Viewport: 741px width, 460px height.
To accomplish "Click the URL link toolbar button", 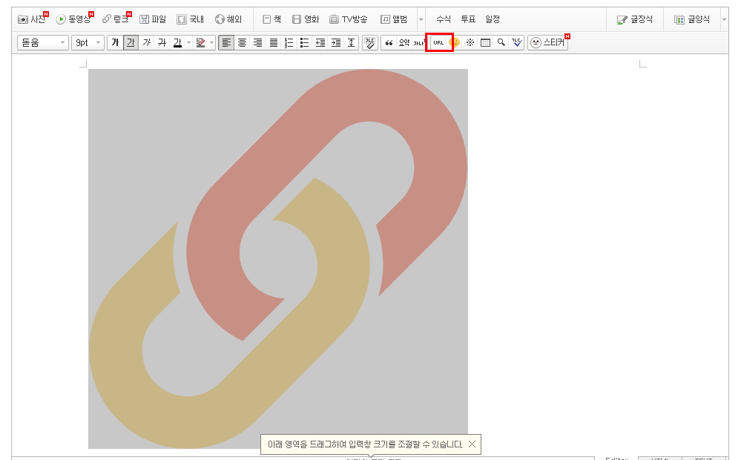I will click(438, 42).
